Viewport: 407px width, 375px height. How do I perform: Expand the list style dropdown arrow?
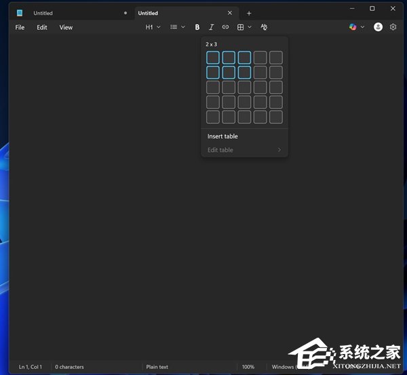183,27
